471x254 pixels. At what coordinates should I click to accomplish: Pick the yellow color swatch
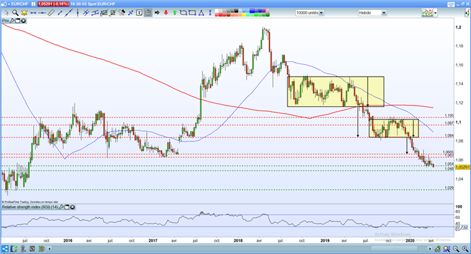click(244, 15)
